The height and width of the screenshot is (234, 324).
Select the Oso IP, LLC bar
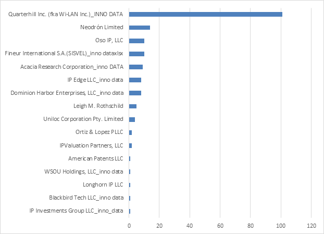[x=136, y=41]
